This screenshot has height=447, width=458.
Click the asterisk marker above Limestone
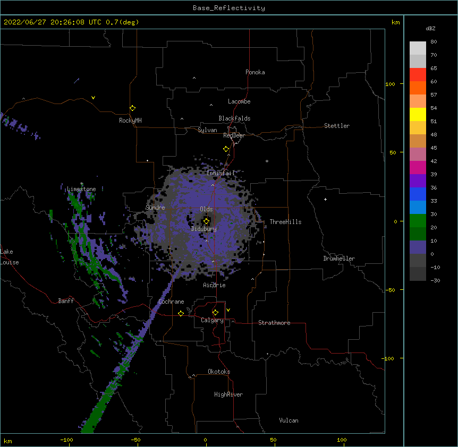pyautogui.click(x=82, y=184)
